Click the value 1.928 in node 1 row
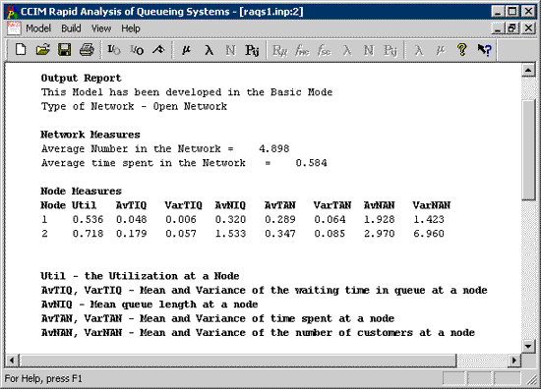This screenshot has height=389, width=541. (379, 219)
